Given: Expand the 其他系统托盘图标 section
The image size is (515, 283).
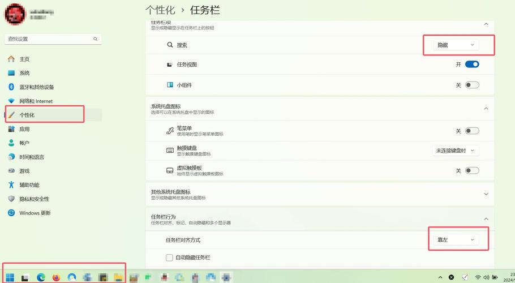Looking at the screenshot, I should [x=486, y=194].
